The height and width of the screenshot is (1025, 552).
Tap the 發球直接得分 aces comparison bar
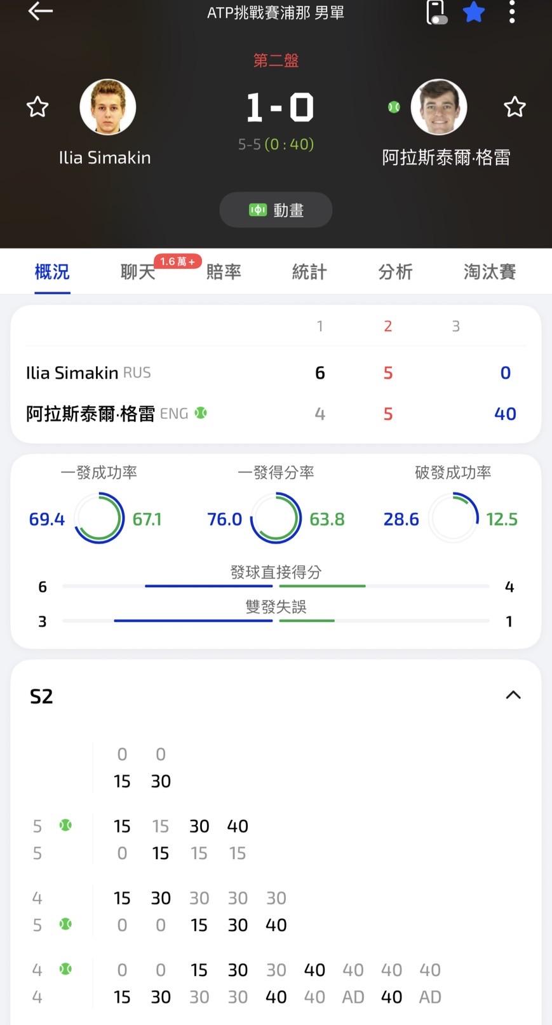[x=276, y=585]
